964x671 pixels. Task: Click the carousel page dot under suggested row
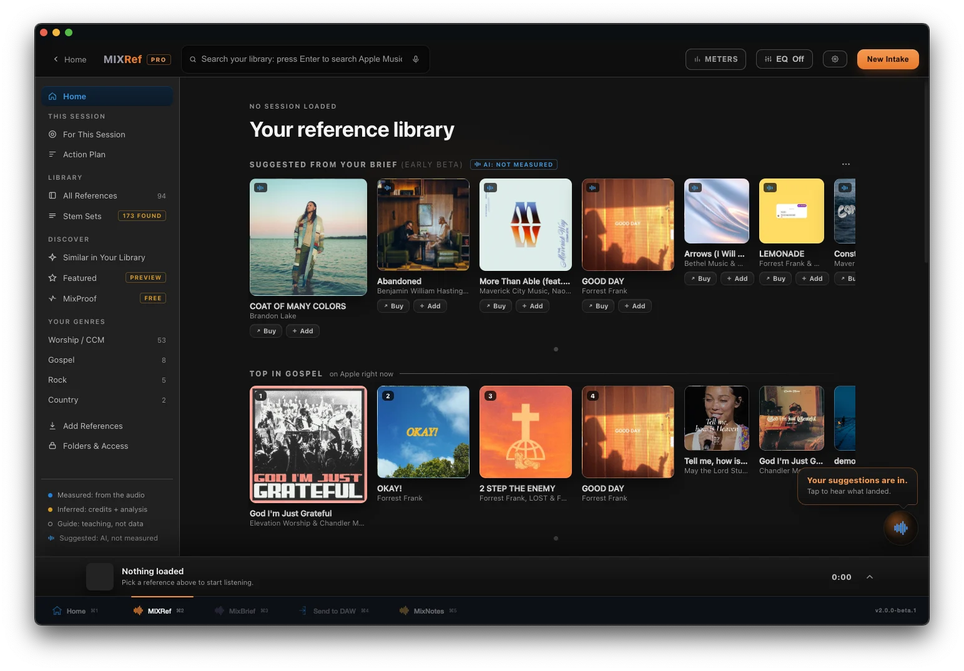556,350
